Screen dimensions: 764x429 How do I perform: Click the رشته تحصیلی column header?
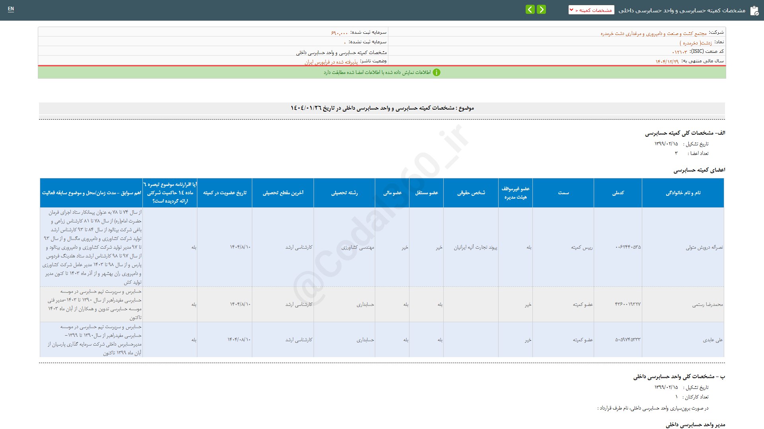tap(344, 193)
